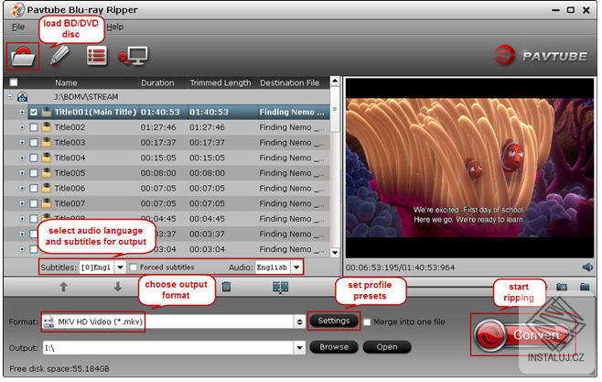The height and width of the screenshot is (382, 602).
Task: Click the clip icon of Title005
Action: (46, 173)
